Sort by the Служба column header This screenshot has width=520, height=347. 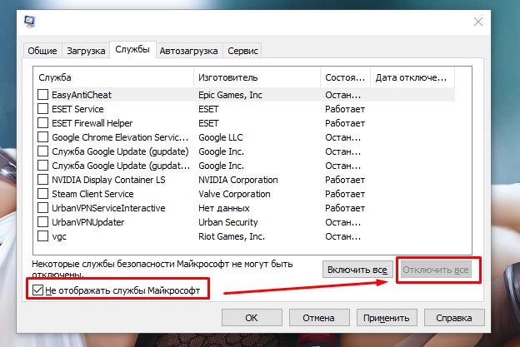[x=113, y=77]
